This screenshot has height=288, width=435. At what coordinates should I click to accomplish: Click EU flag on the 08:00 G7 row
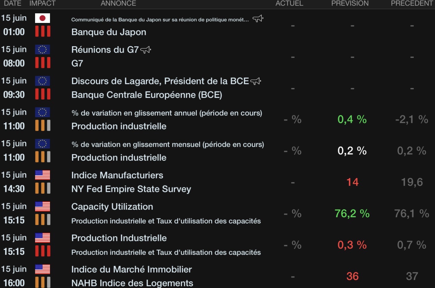tap(43, 50)
